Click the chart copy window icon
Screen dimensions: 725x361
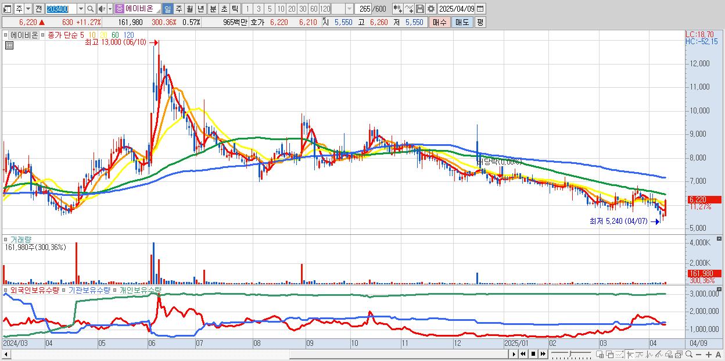[x=679, y=354]
